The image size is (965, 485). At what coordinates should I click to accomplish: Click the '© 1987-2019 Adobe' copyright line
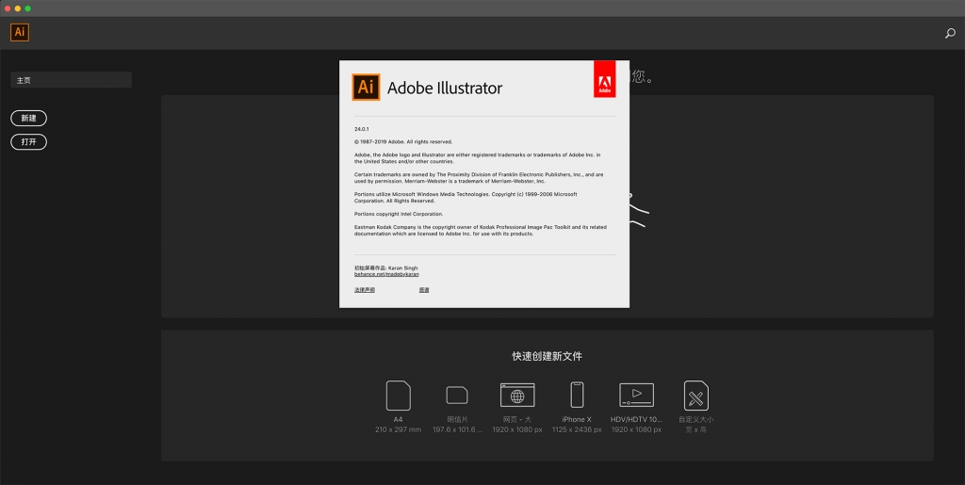tap(403, 141)
